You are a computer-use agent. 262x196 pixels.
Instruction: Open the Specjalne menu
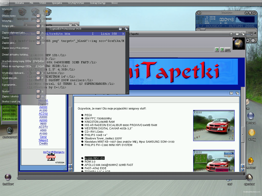coord(57,3)
